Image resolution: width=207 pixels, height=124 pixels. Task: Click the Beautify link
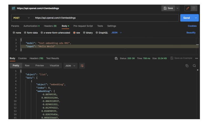pos(191,33)
